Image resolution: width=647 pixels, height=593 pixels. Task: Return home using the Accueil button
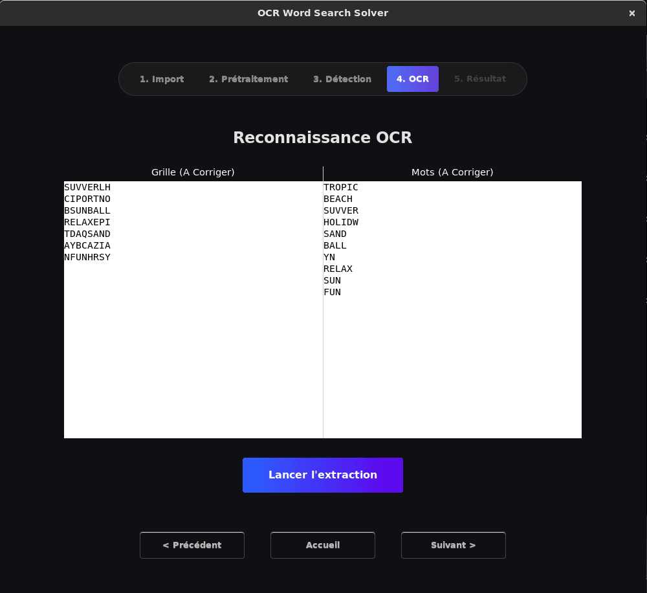coord(323,545)
